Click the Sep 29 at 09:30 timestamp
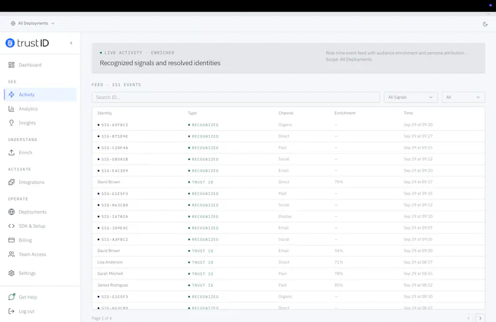496x322 pixels. (x=418, y=125)
